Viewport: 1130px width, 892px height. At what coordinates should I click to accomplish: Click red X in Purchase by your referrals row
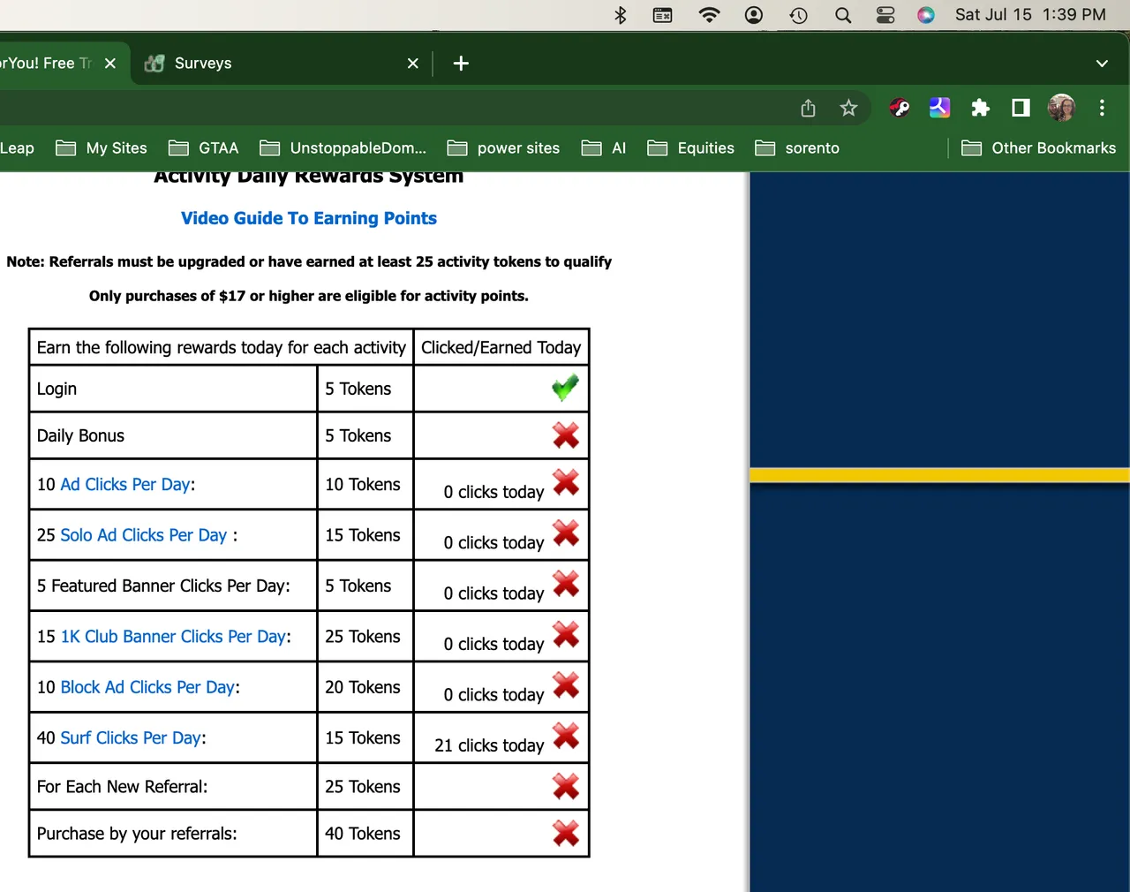(x=566, y=834)
